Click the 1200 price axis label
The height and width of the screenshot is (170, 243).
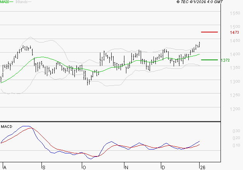click(235, 109)
